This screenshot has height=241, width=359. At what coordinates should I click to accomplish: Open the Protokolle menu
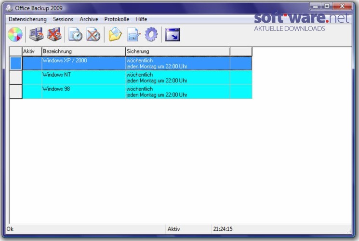click(x=117, y=19)
